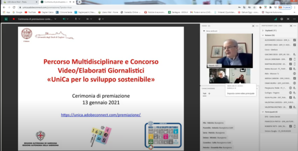Maximize the Video pod

pos(253,26)
